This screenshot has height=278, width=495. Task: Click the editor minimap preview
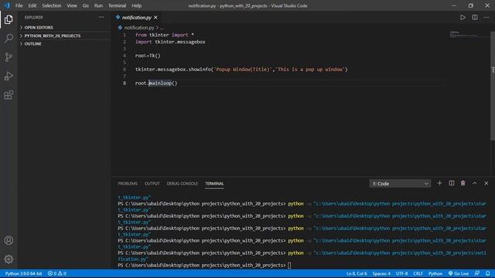[x=469, y=34]
